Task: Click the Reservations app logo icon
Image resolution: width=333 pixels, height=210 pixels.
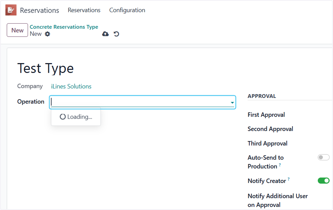Action: pos(11,10)
